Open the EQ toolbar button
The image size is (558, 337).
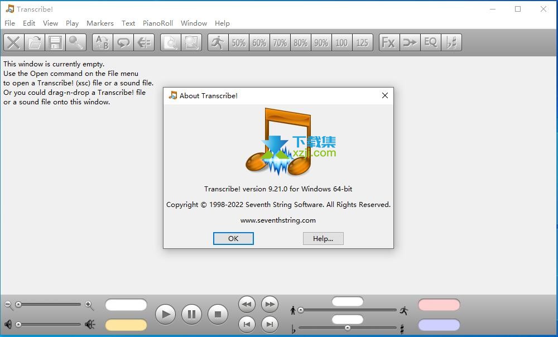(430, 43)
